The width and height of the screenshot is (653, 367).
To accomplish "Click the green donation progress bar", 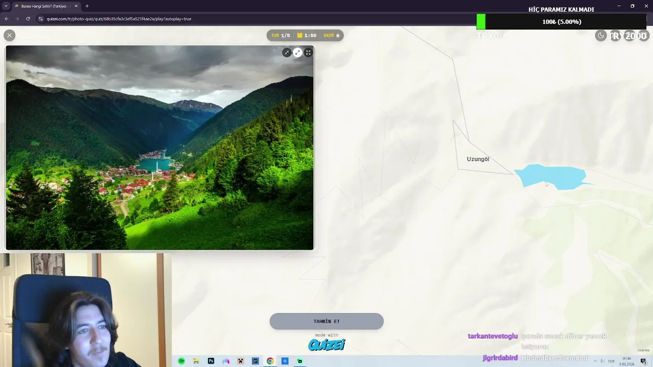I will pos(481,21).
